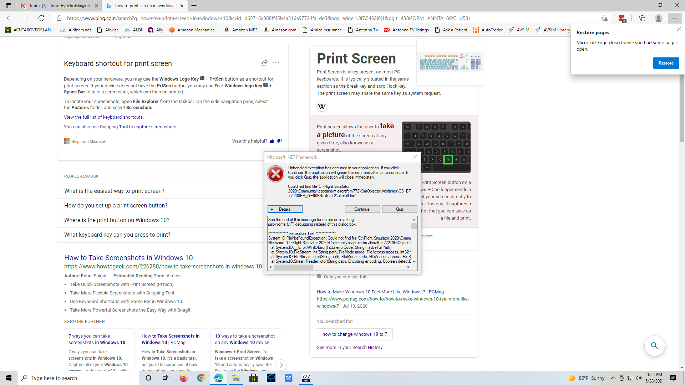Image resolution: width=685 pixels, height=385 pixels.
Task: Click the share icon on the answer card
Action: click(x=264, y=62)
